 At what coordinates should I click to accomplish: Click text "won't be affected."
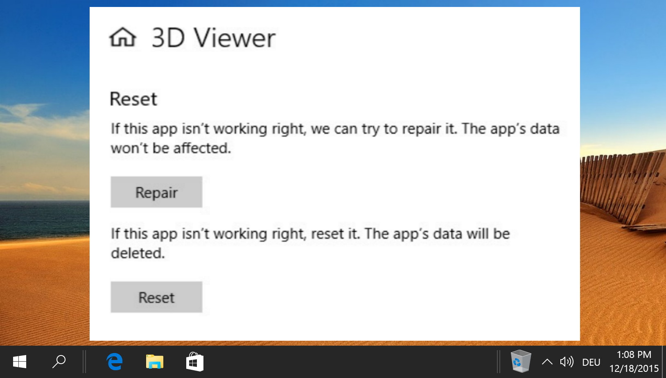171,148
